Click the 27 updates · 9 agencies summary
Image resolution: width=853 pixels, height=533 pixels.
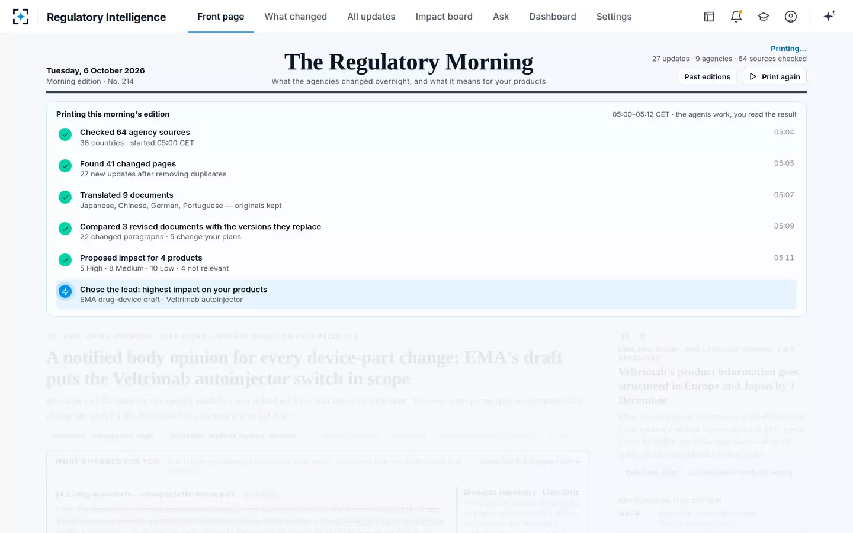729,59
